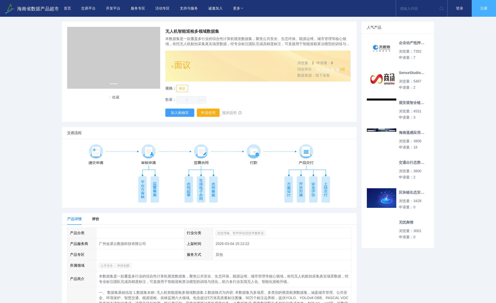Click the 付款 step icon
Screen dimensions: 496x303
[254, 151]
